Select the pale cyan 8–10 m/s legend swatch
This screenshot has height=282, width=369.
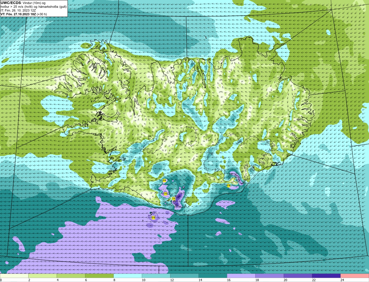(x=128, y=276)
